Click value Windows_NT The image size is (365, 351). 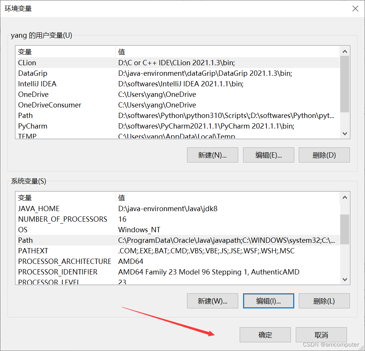pyautogui.click(x=139, y=230)
